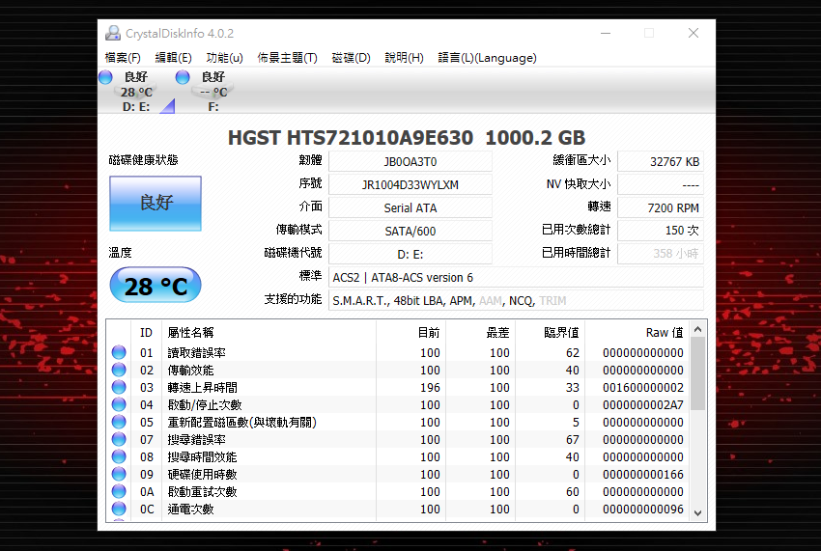
Task: Click the serial number field JR1004D33WYLXM
Action: (410, 184)
